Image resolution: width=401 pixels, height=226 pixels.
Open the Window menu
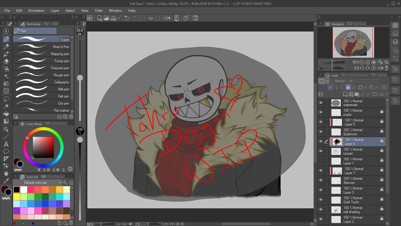coord(115,10)
